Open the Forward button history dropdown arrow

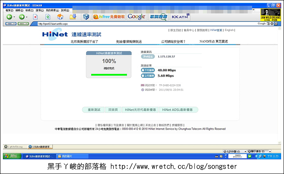tap(27, 17)
